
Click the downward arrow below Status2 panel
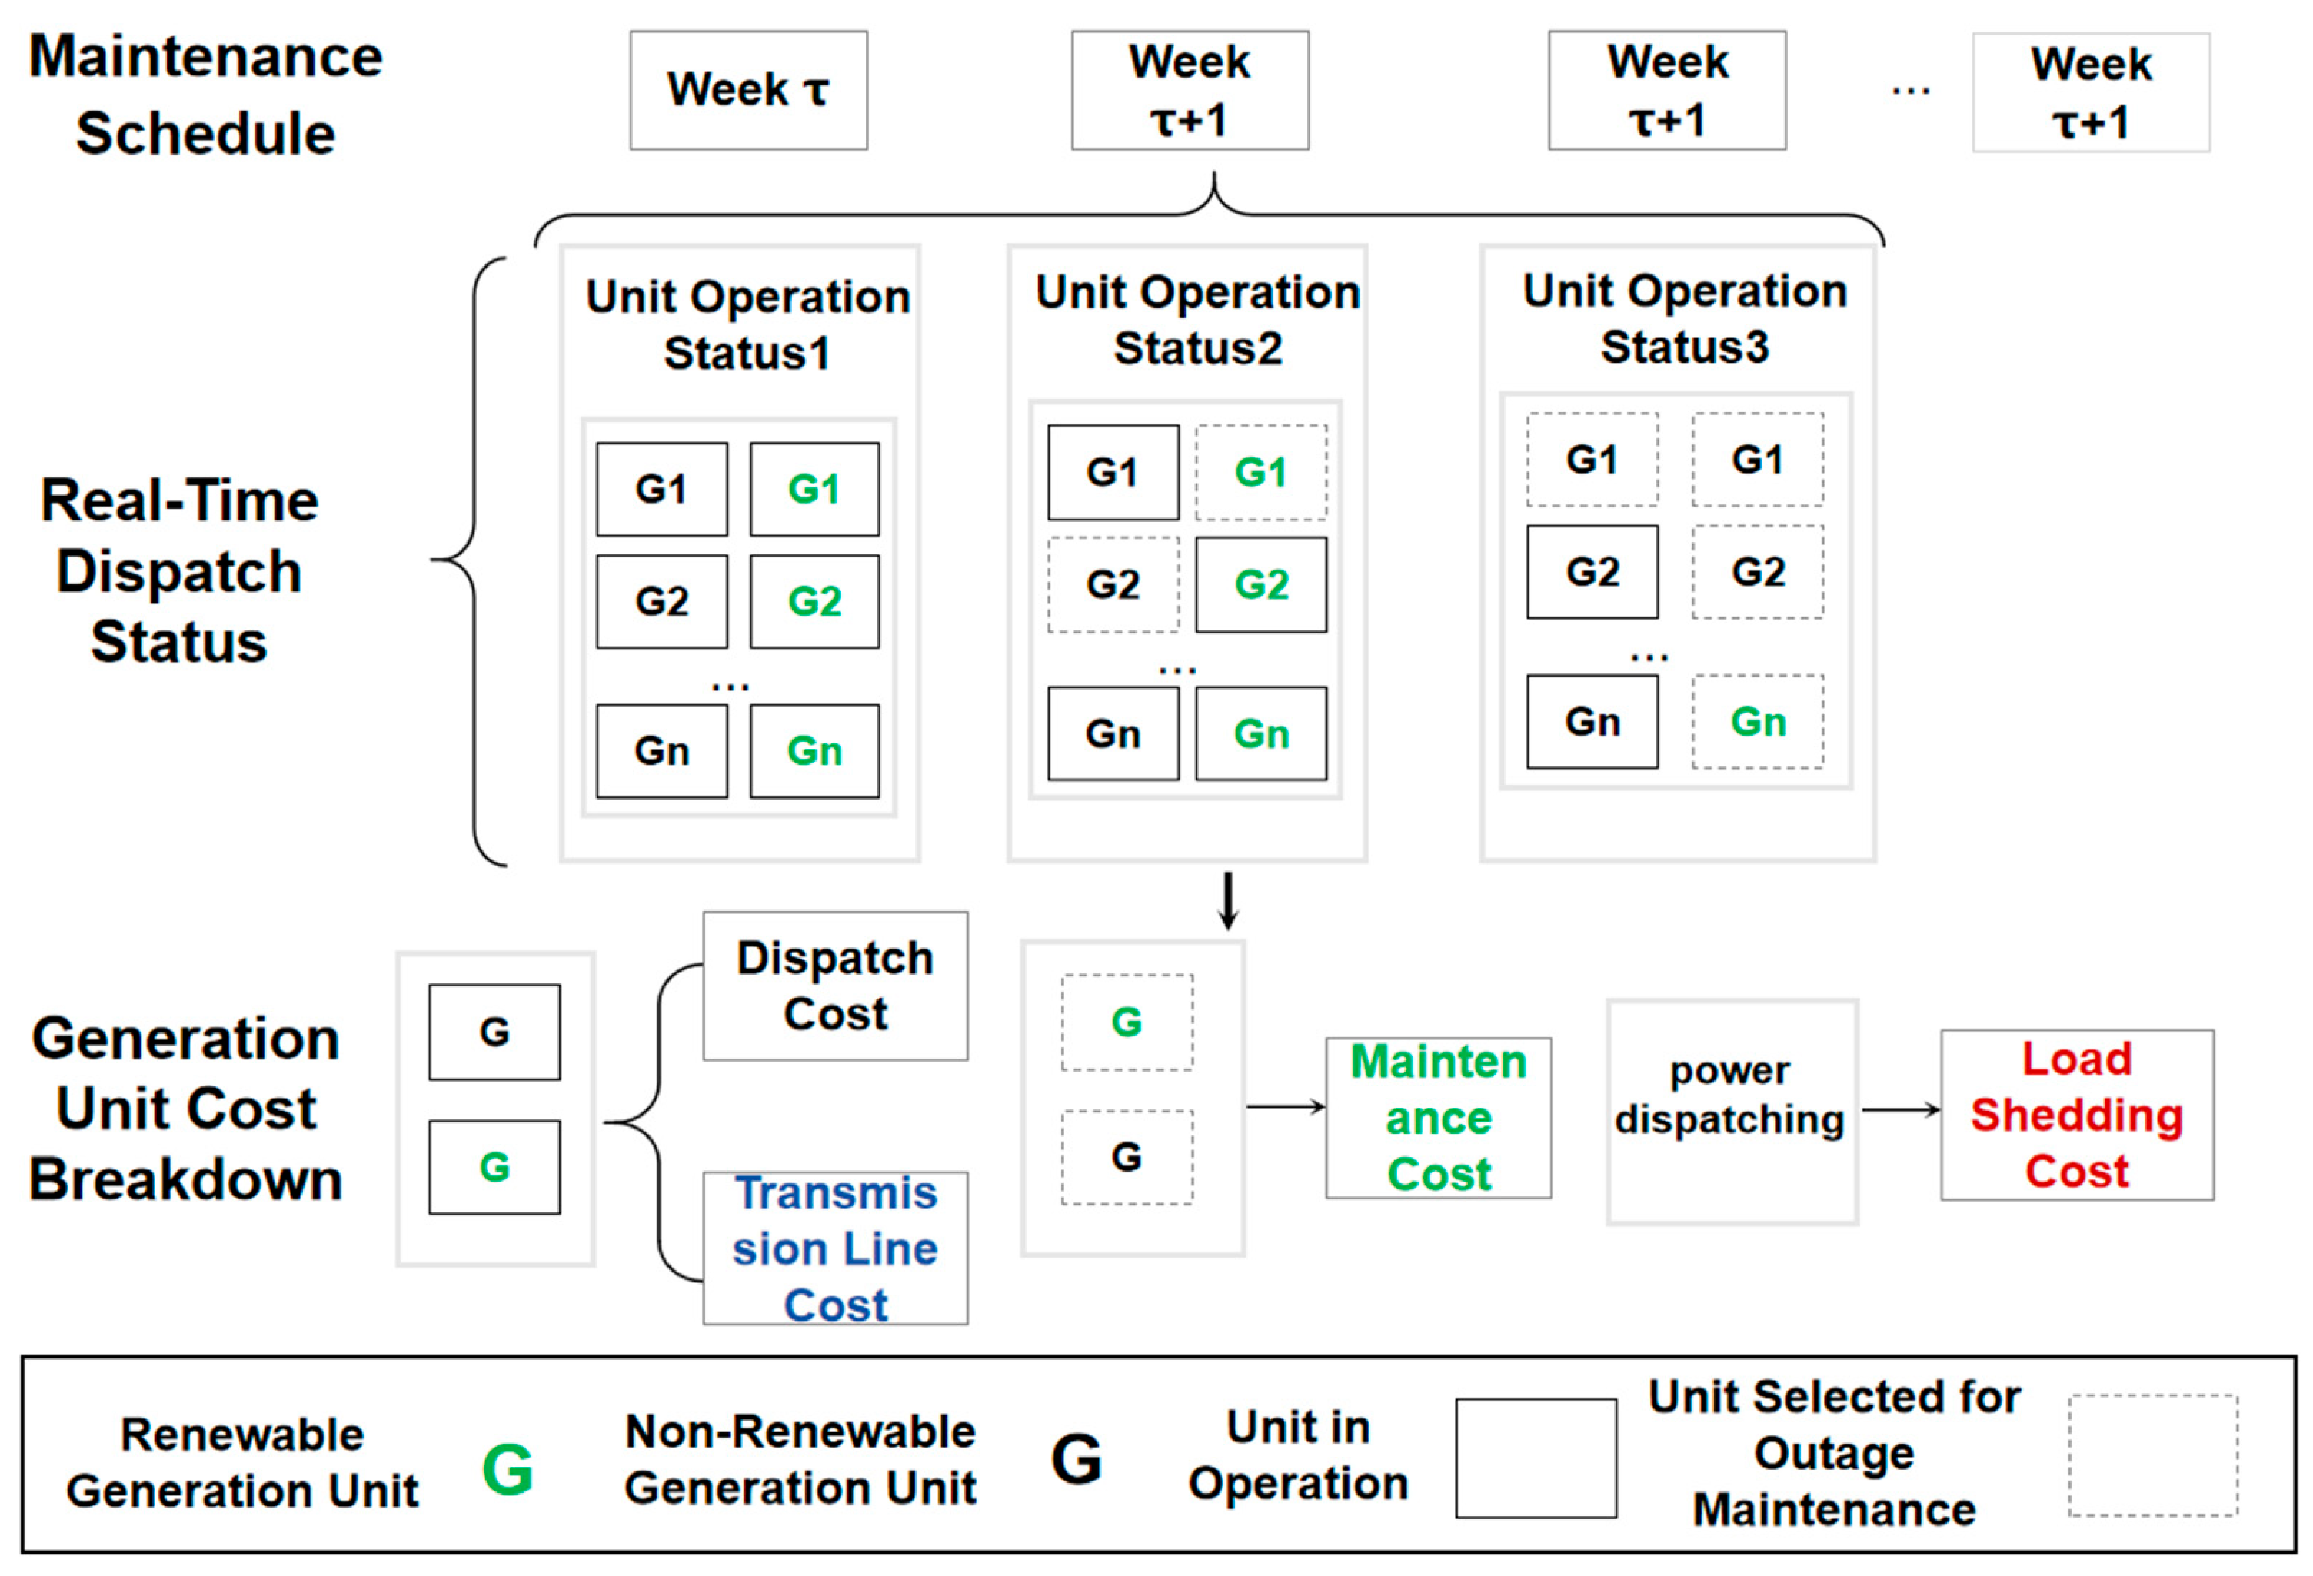pyautogui.click(x=1228, y=899)
